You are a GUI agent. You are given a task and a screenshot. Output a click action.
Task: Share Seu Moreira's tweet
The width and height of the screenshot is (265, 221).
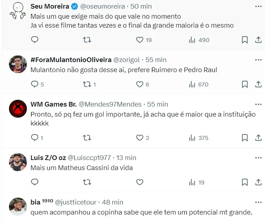258,40
